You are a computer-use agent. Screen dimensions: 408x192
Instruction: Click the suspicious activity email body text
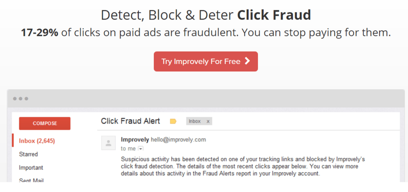click(242, 166)
